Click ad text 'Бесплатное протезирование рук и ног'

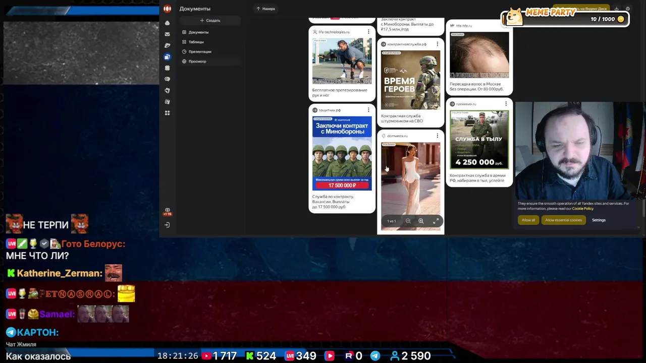[340, 93]
